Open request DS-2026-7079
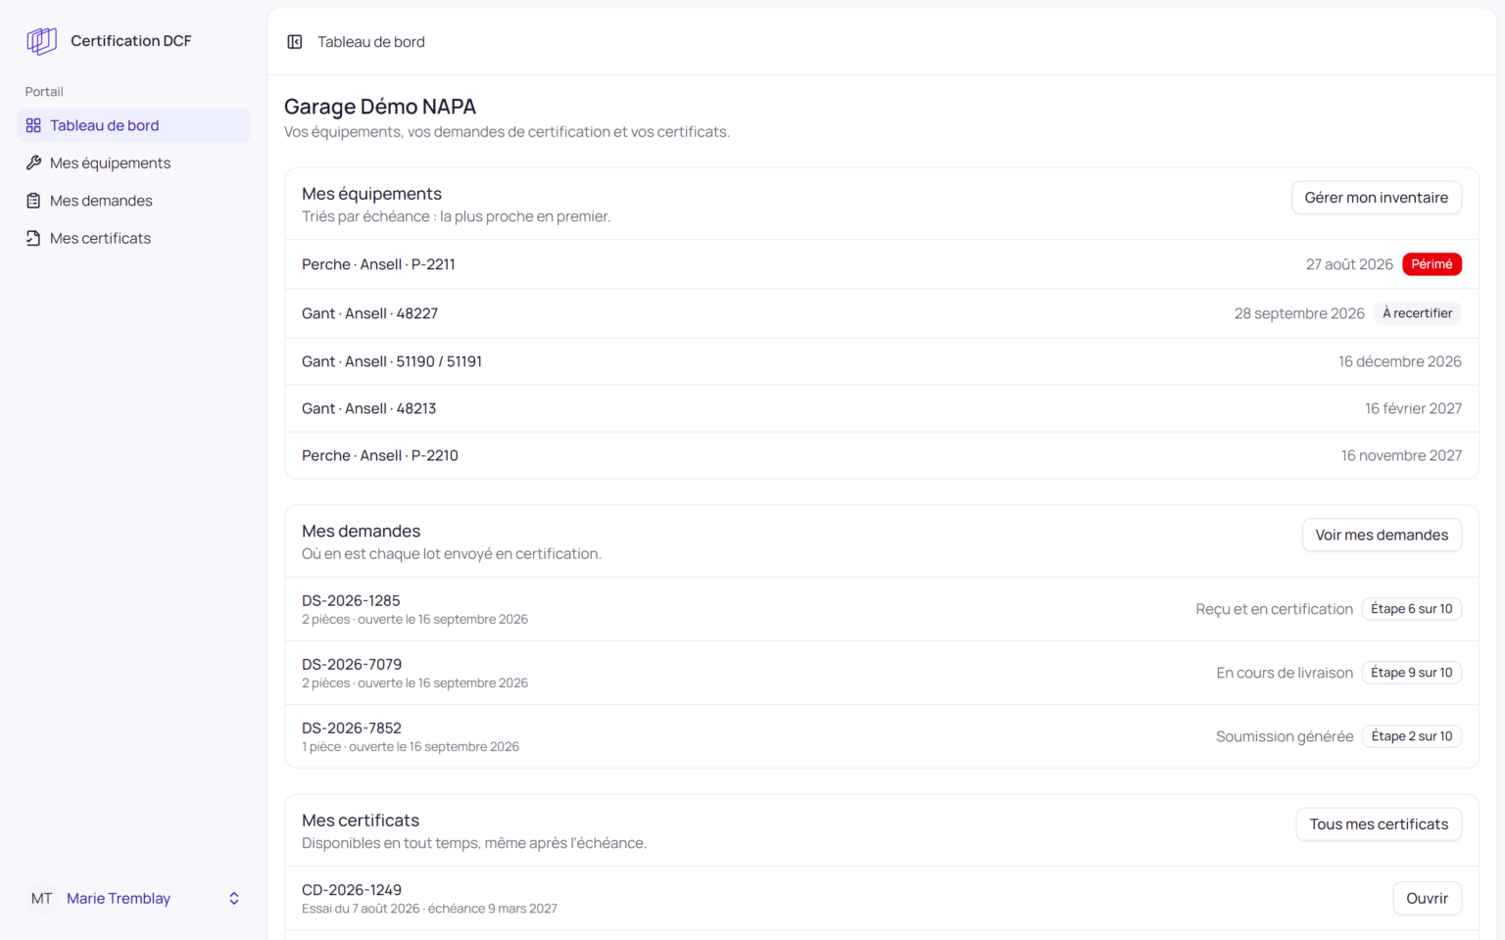Screen dimensions: 1505x940 click(x=882, y=673)
